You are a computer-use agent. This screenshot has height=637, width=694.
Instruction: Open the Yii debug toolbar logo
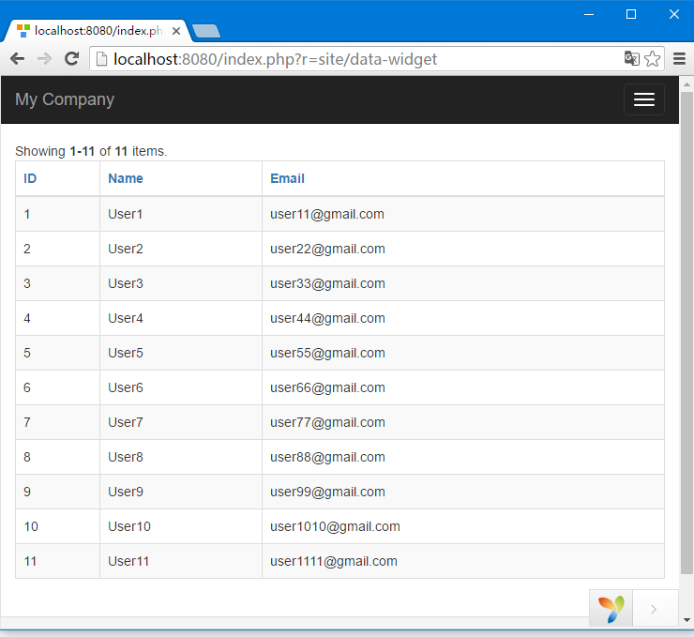coord(611,609)
